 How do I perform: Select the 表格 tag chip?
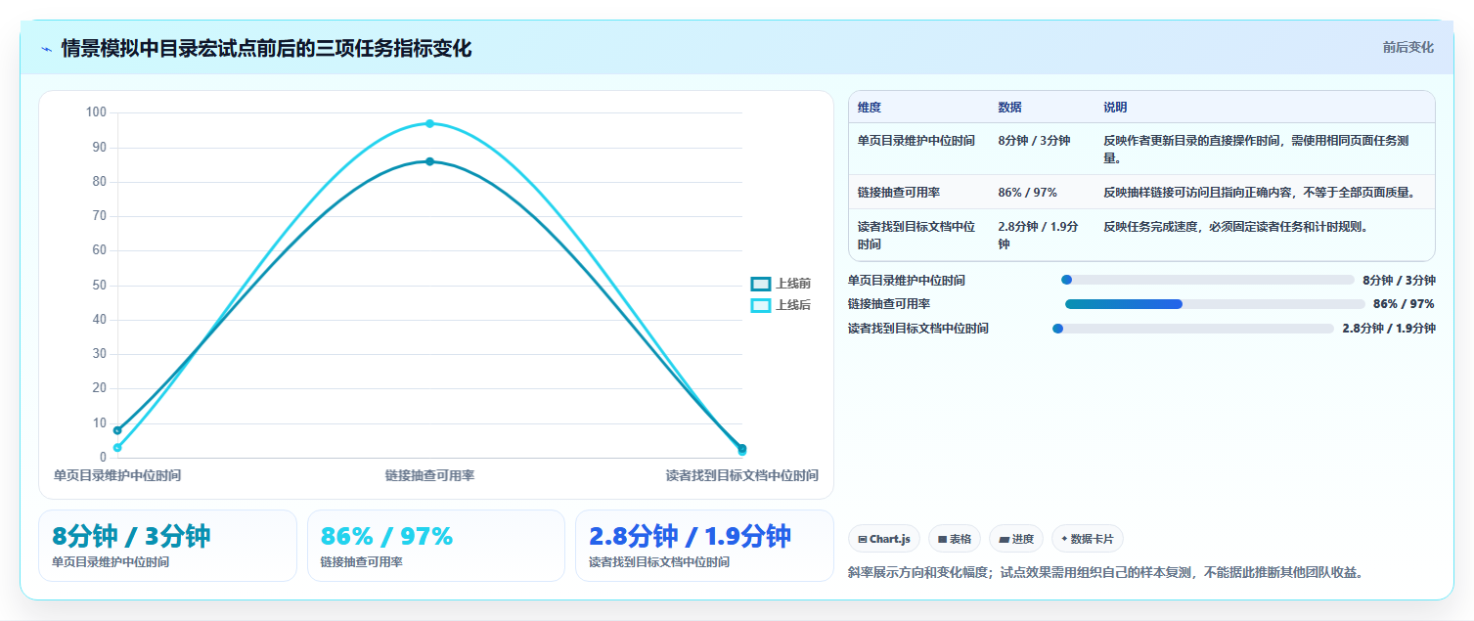[955, 539]
